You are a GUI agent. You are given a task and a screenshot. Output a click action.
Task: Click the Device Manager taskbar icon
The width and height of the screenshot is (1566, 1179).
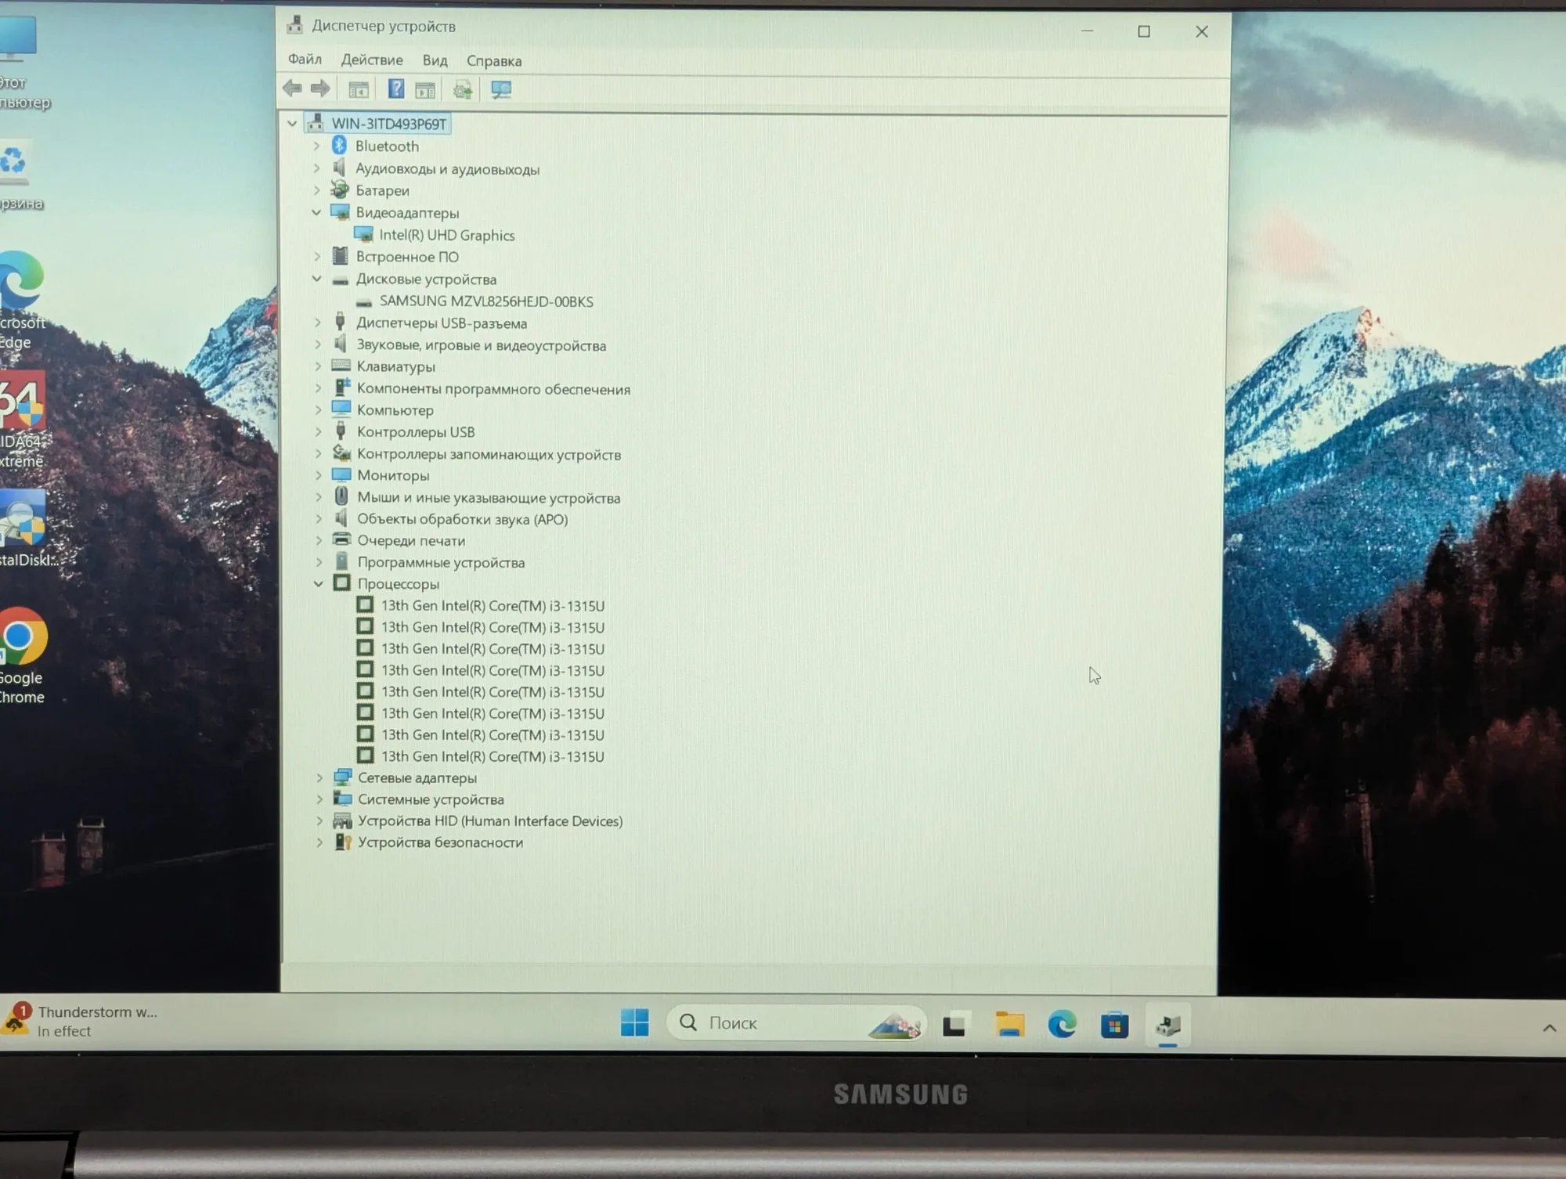pos(1168,1025)
